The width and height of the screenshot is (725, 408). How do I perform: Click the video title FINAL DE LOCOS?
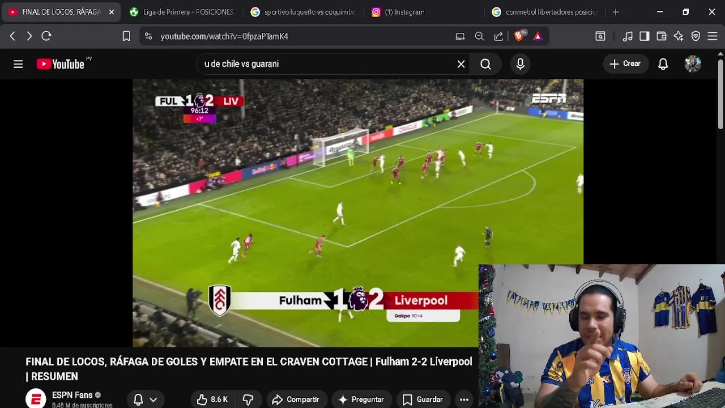point(249,369)
